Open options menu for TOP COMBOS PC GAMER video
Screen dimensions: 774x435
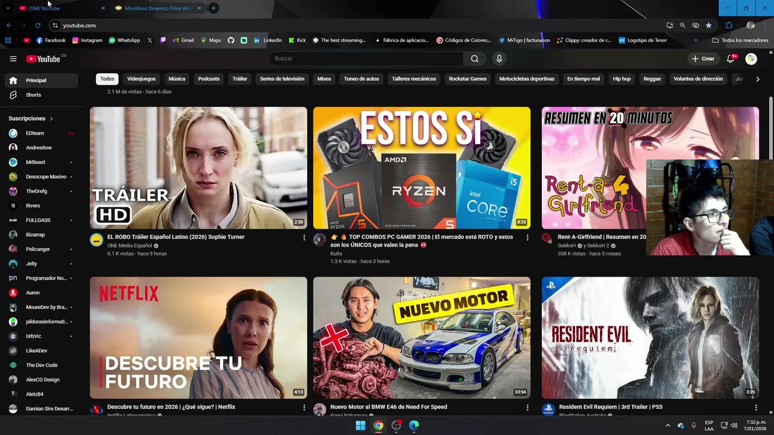(527, 238)
